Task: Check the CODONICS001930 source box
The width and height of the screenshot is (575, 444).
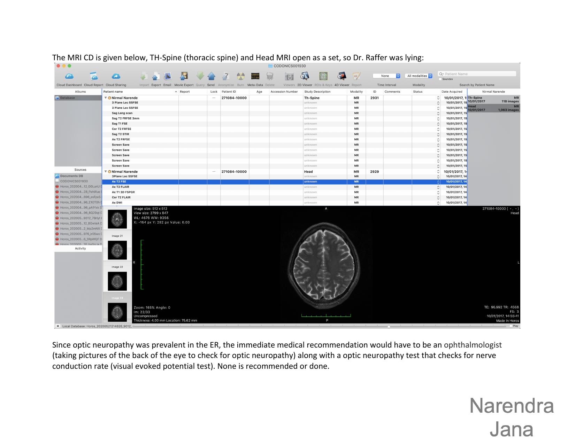Action: click(57, 181)
